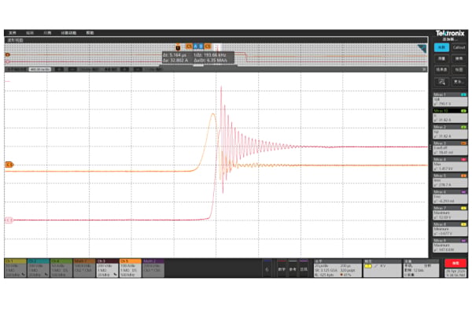Click the probe icon in Ch 1 badge
The image size is (472, 315).
(23, 275)
